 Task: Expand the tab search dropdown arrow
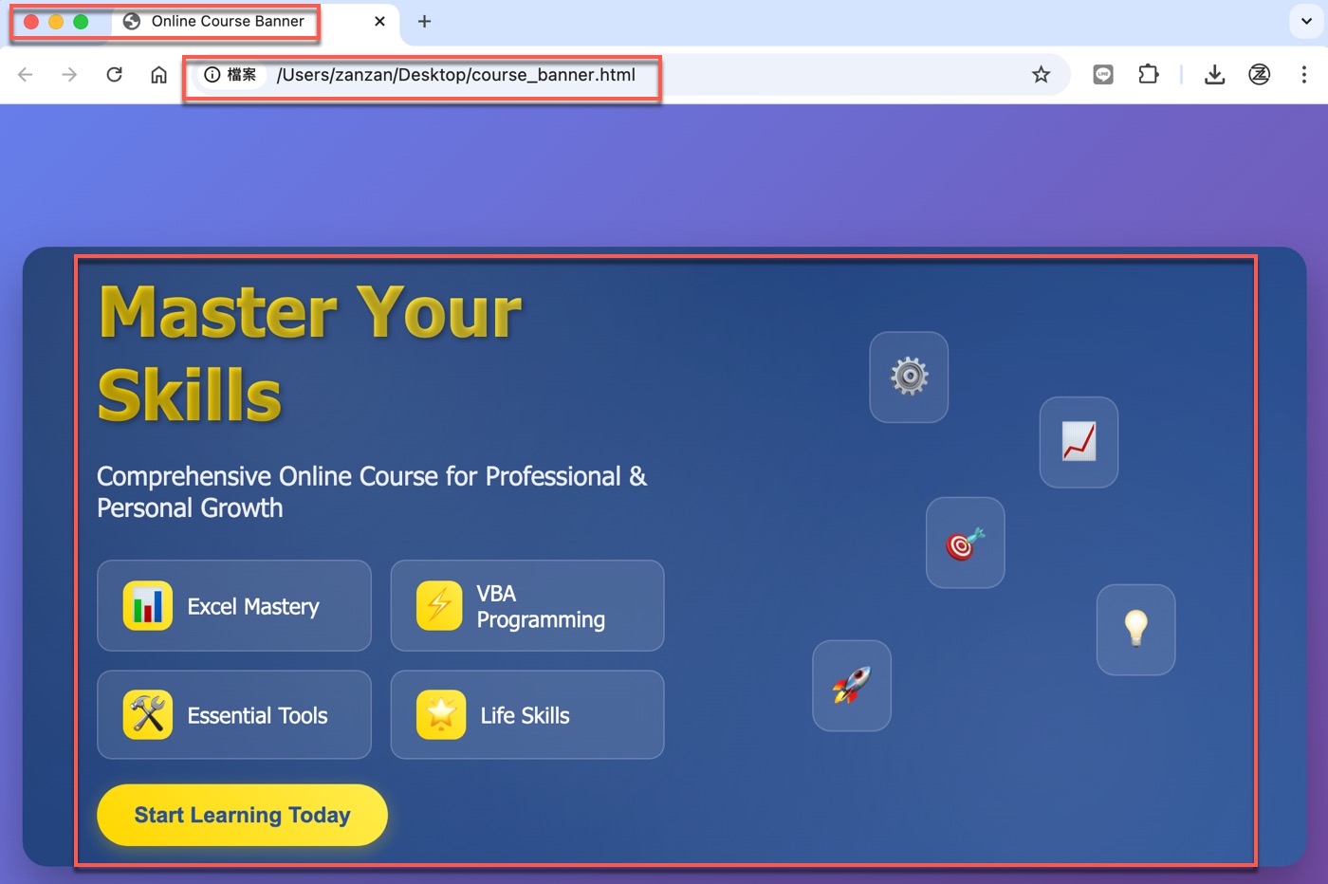(1306, 21)
